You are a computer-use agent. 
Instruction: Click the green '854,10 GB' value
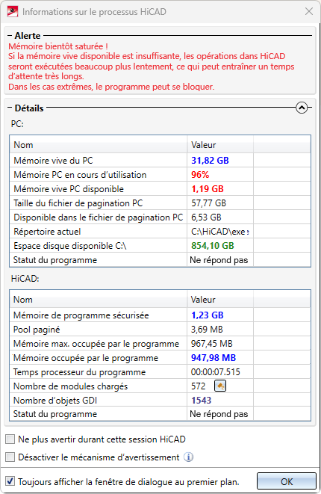pos(213,245)
